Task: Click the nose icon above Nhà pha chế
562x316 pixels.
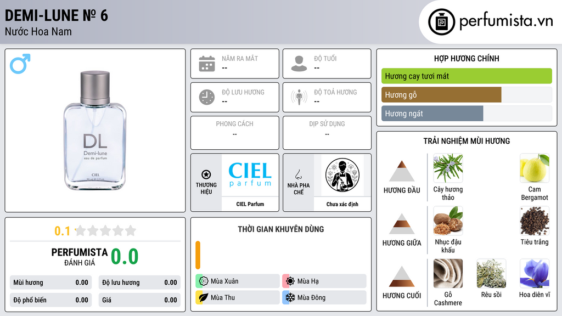Action: tap(298, 174)
